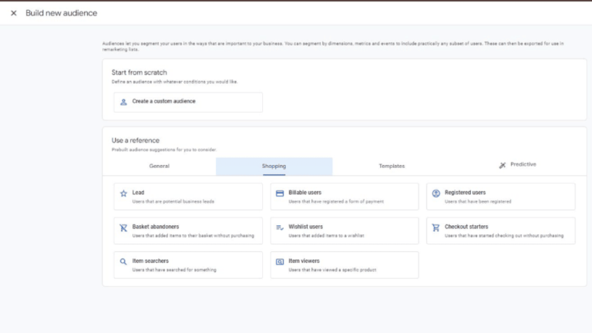
Task: Click the person icon for custom audience
Action: 123,102
